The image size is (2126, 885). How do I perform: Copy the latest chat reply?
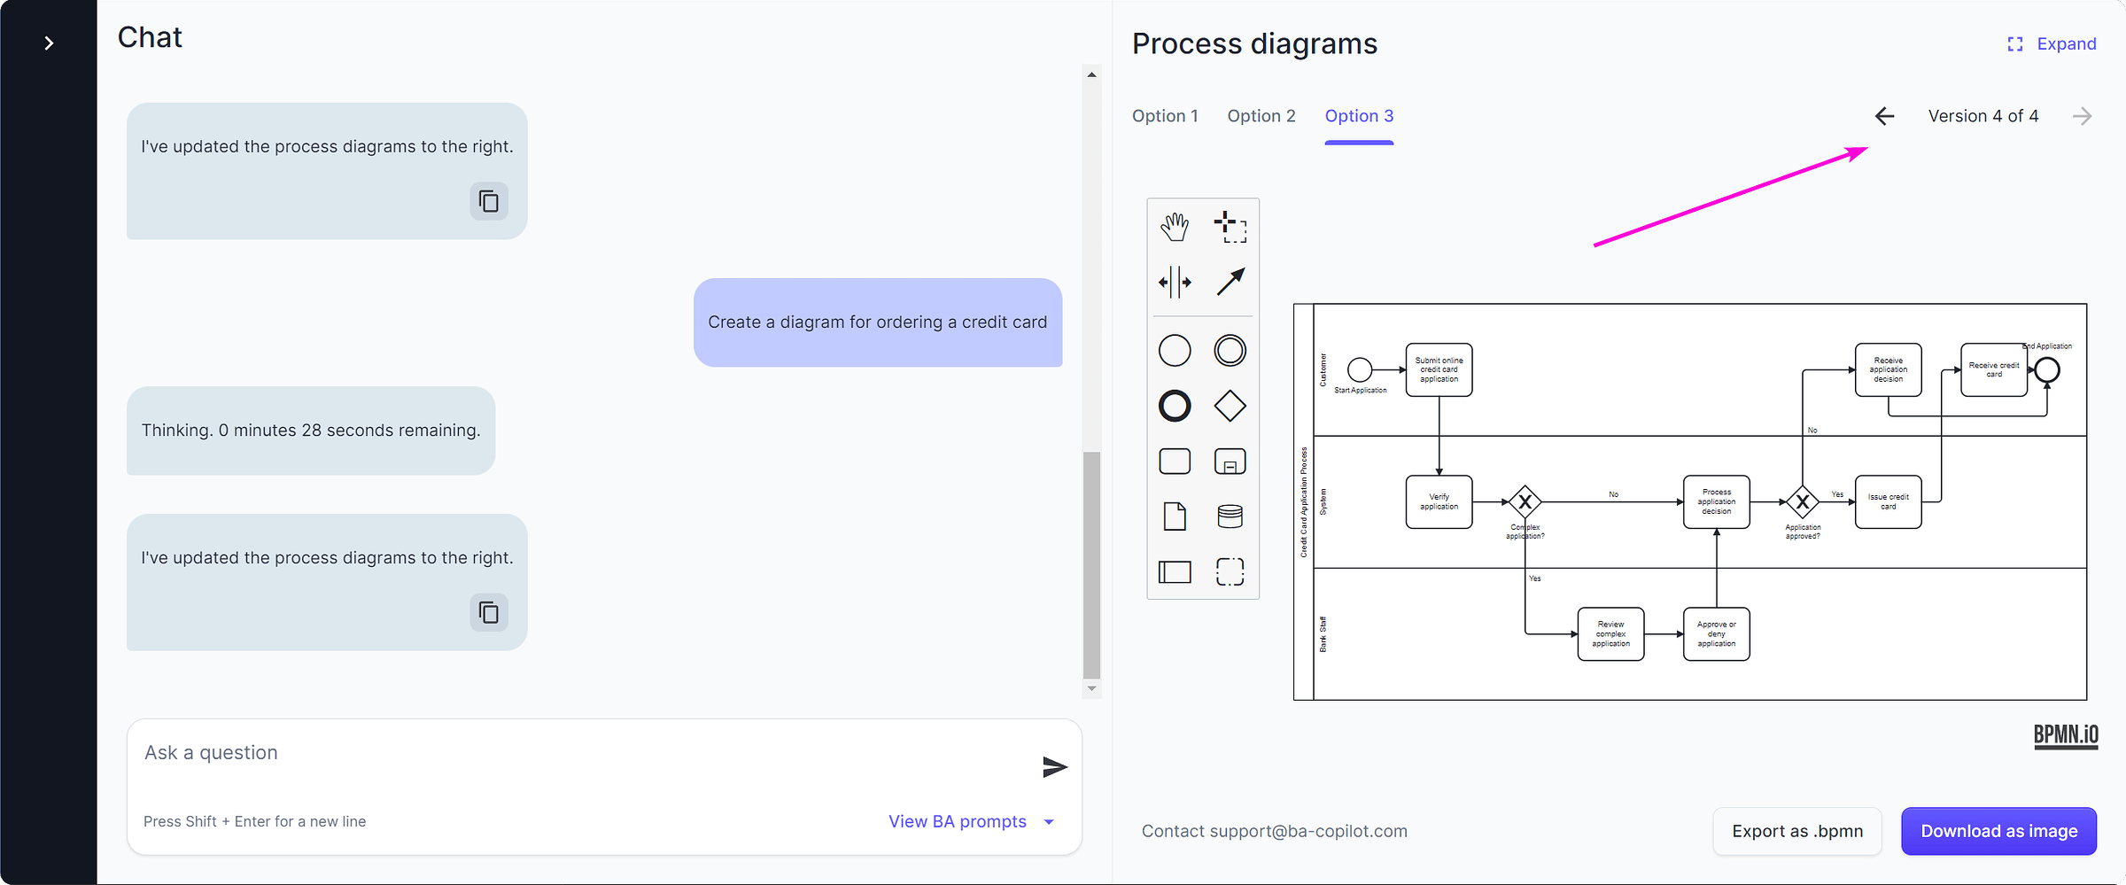tap(488, 612)
